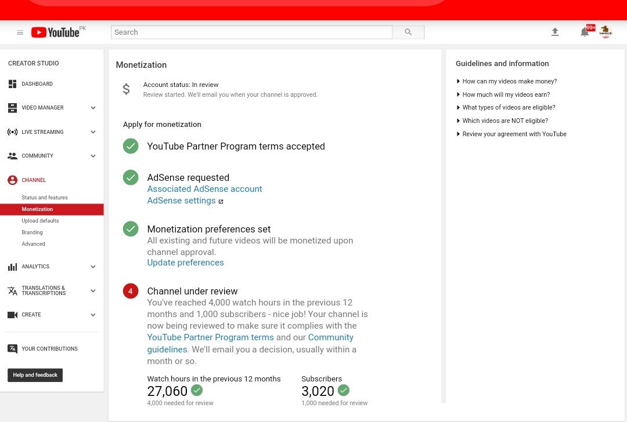Viewport: 627px width, 422px height.
Task: Click the green check beside 3,020 subscribers
Action: (x=344, y=390)
